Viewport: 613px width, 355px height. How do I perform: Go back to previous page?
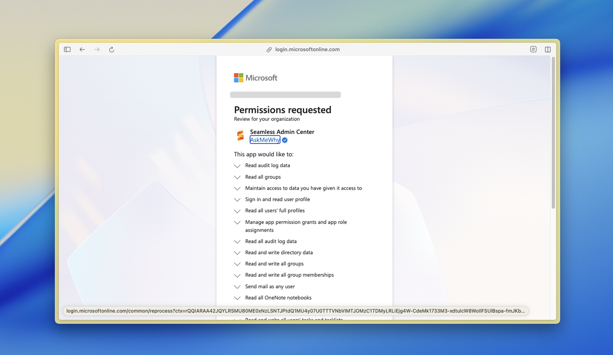coord(82,50)
